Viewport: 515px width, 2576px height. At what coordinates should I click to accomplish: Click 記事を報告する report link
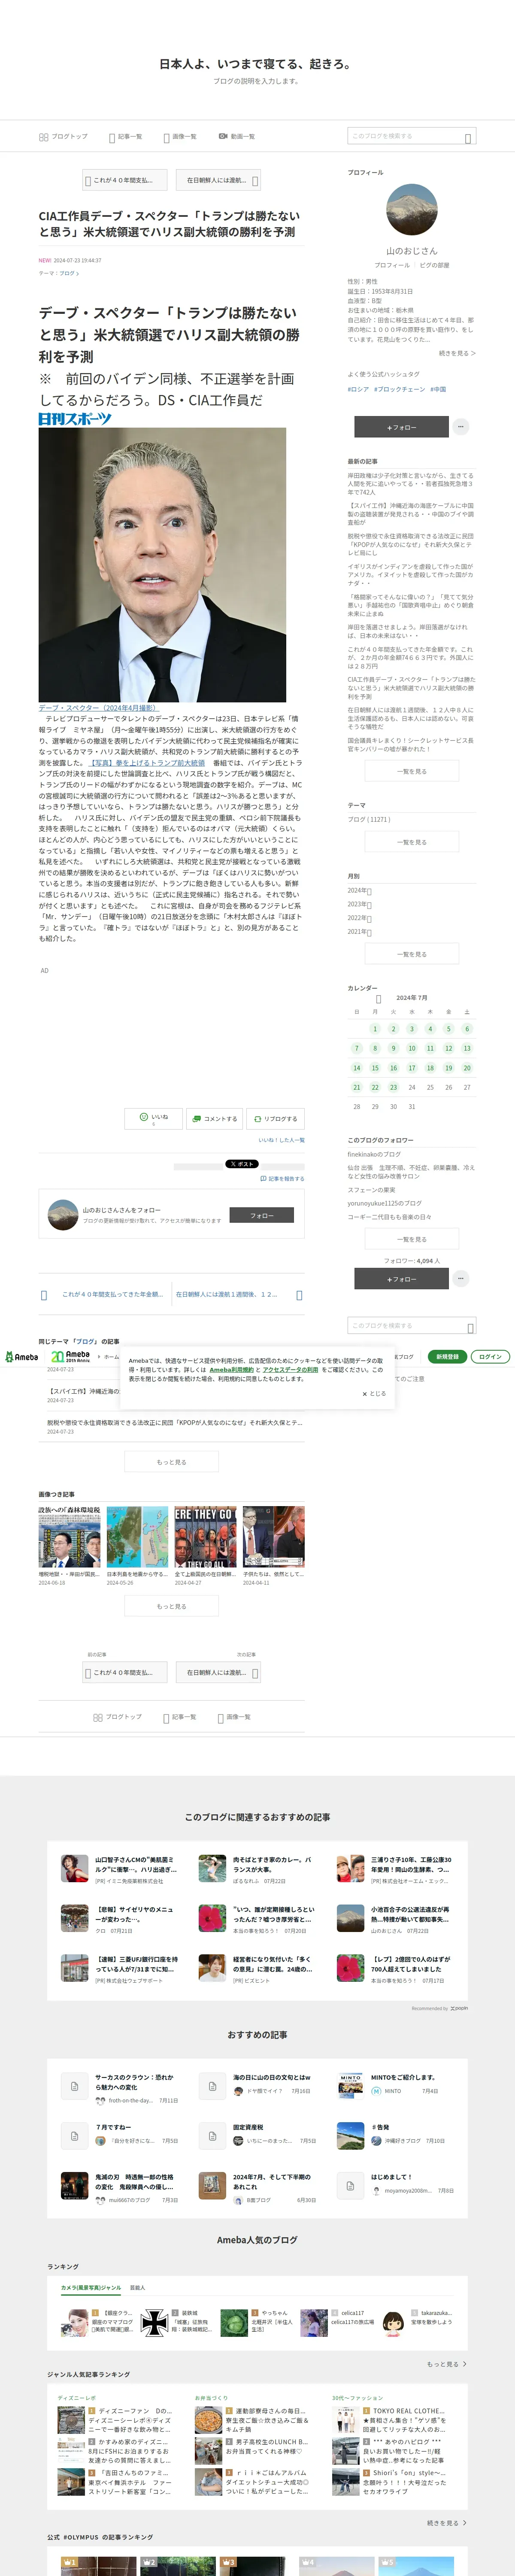pyautogui.click(x=282, y=1178)
